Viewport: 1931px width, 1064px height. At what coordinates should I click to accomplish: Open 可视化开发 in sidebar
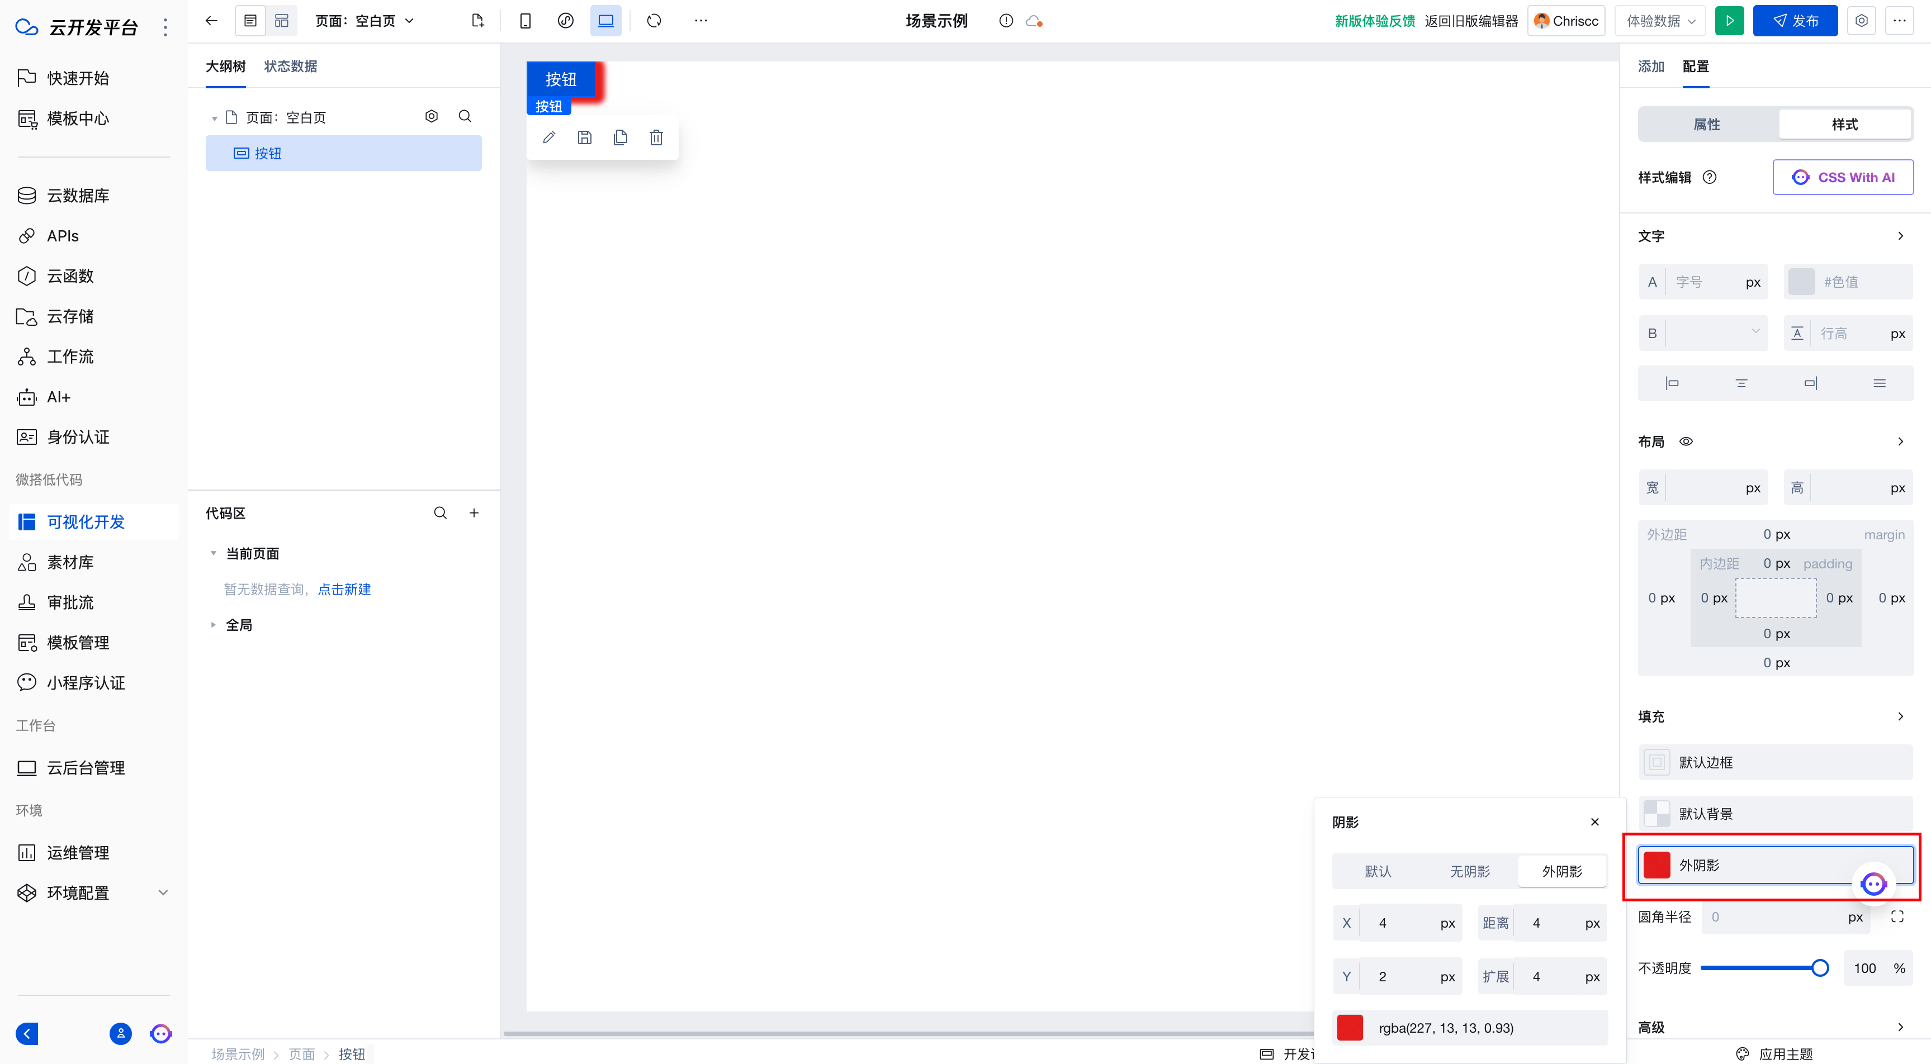(x=94, y=522)
